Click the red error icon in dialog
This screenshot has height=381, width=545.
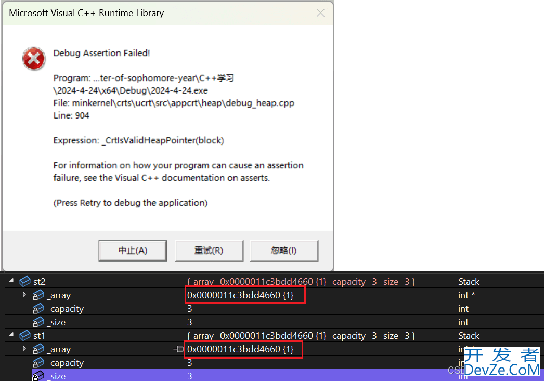34,59
